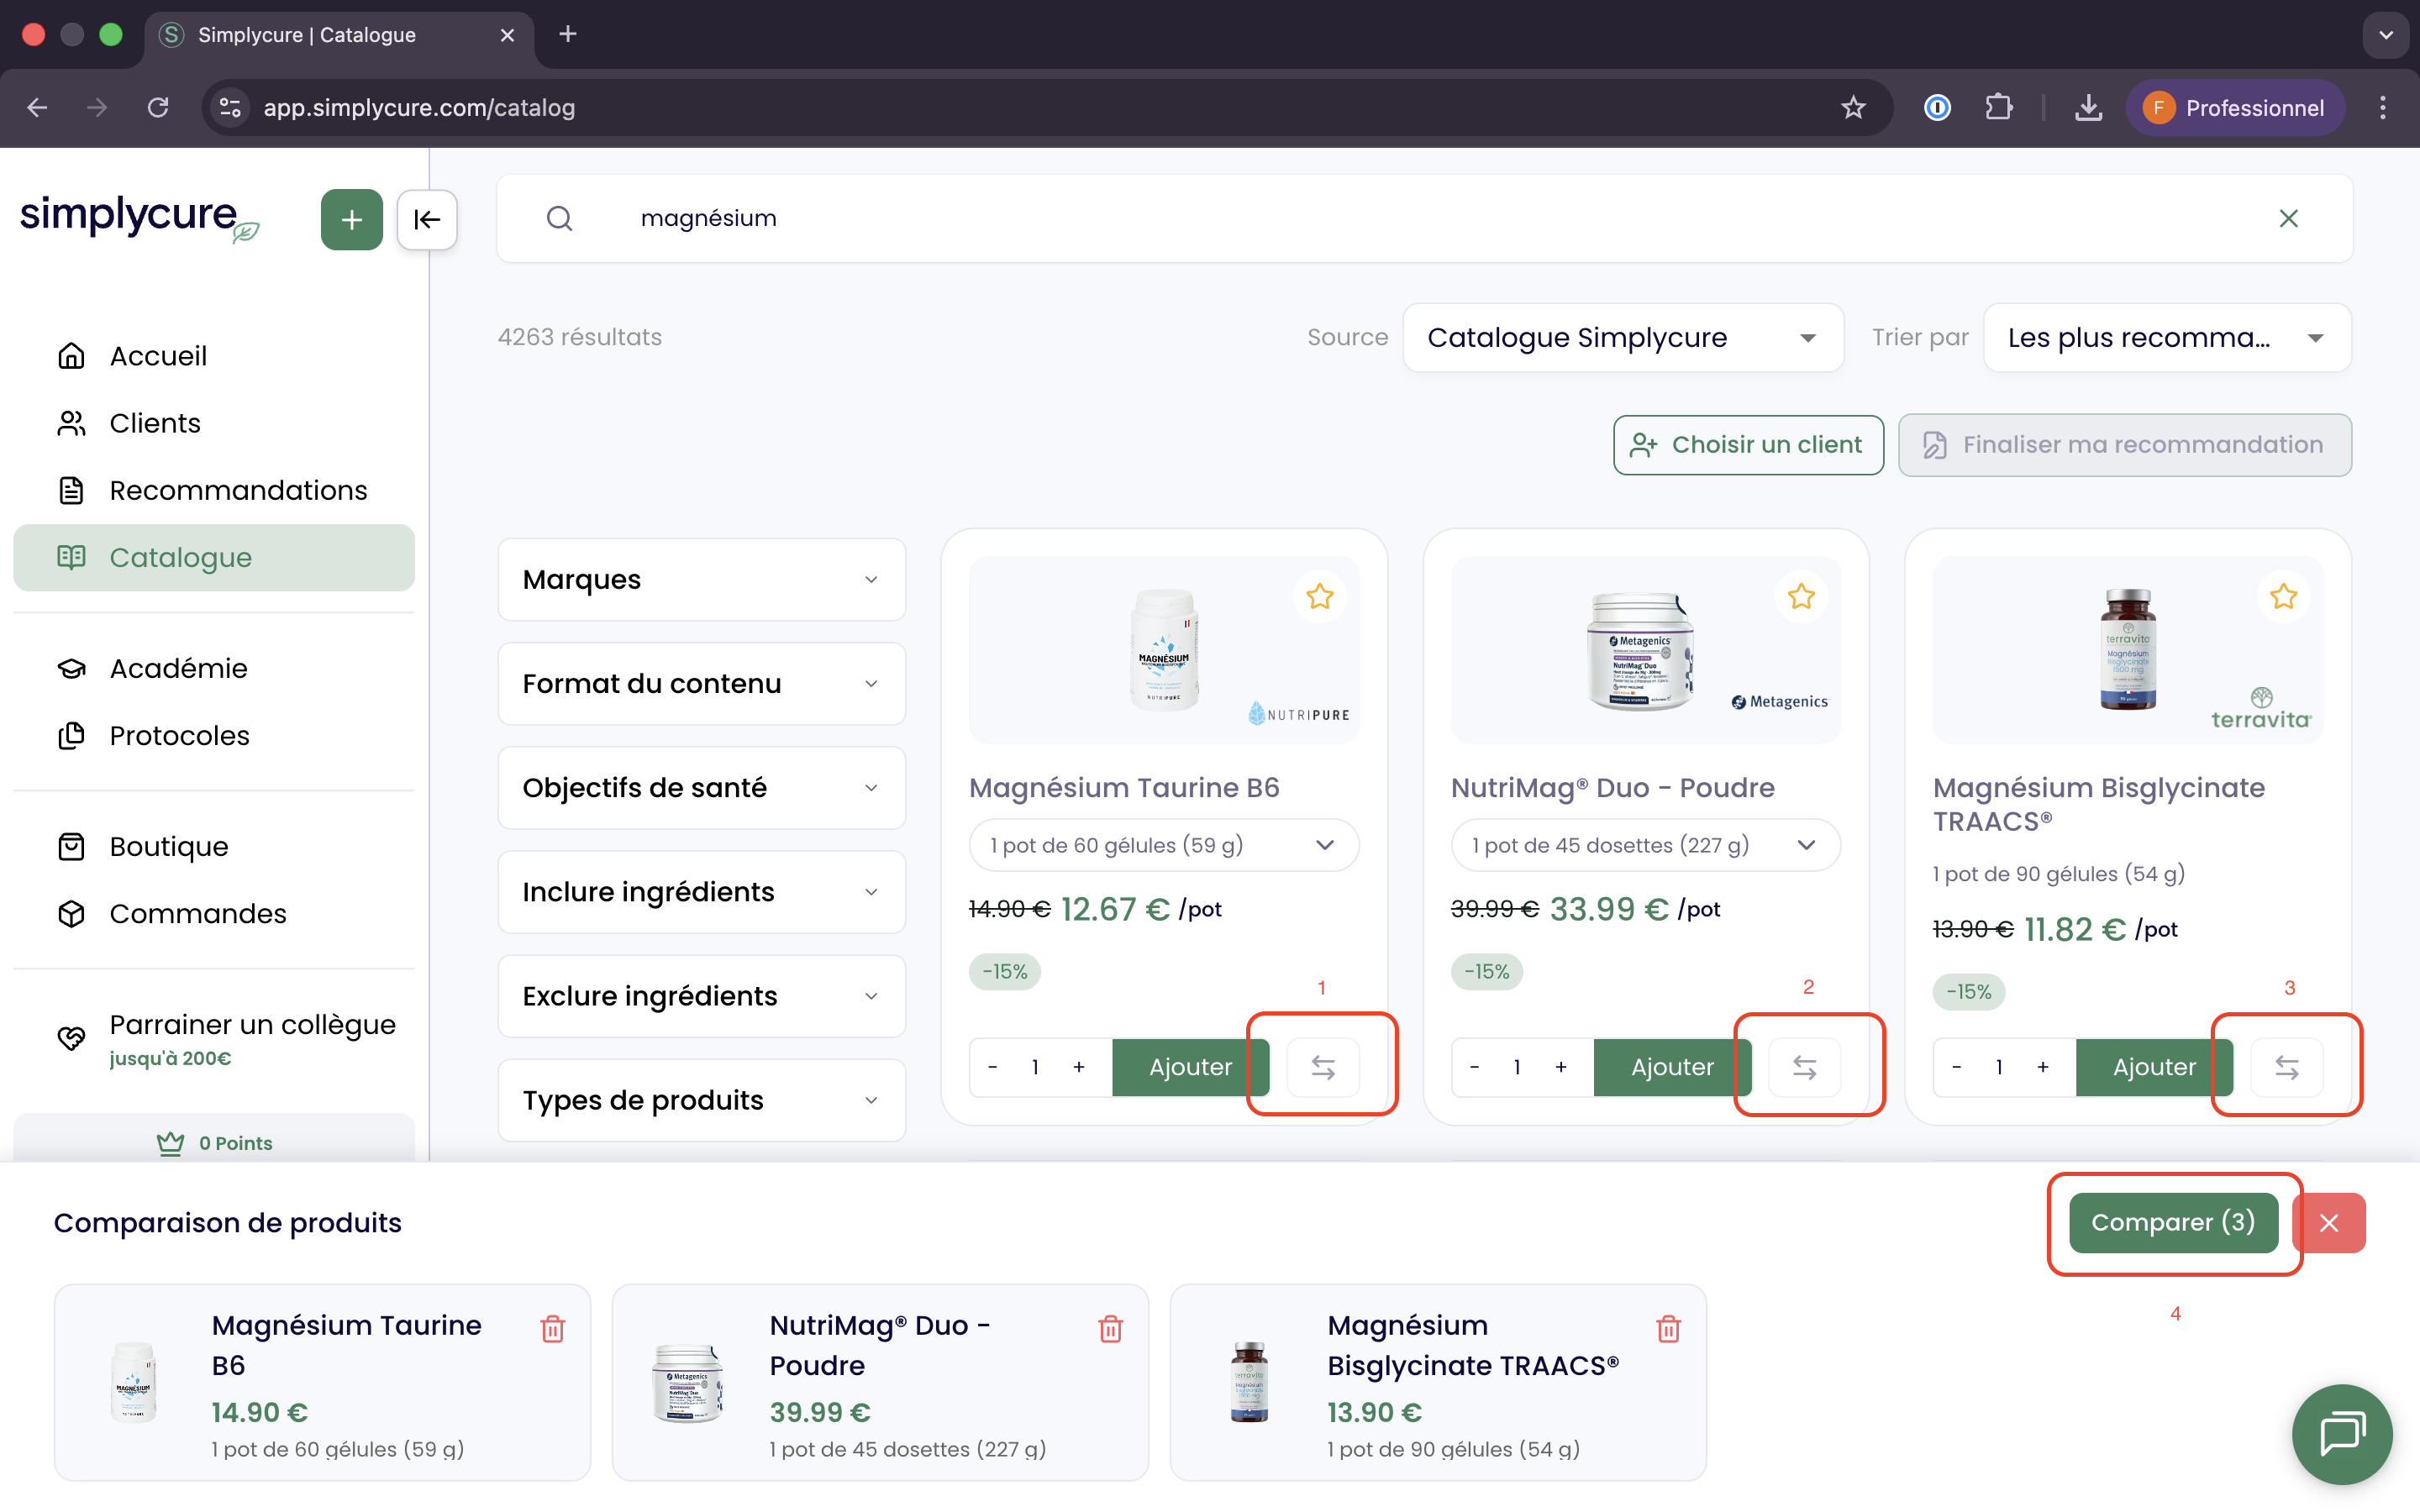Open Chrome's three-dot menu
The image size is (2420, 1512).
[2383, 107]
